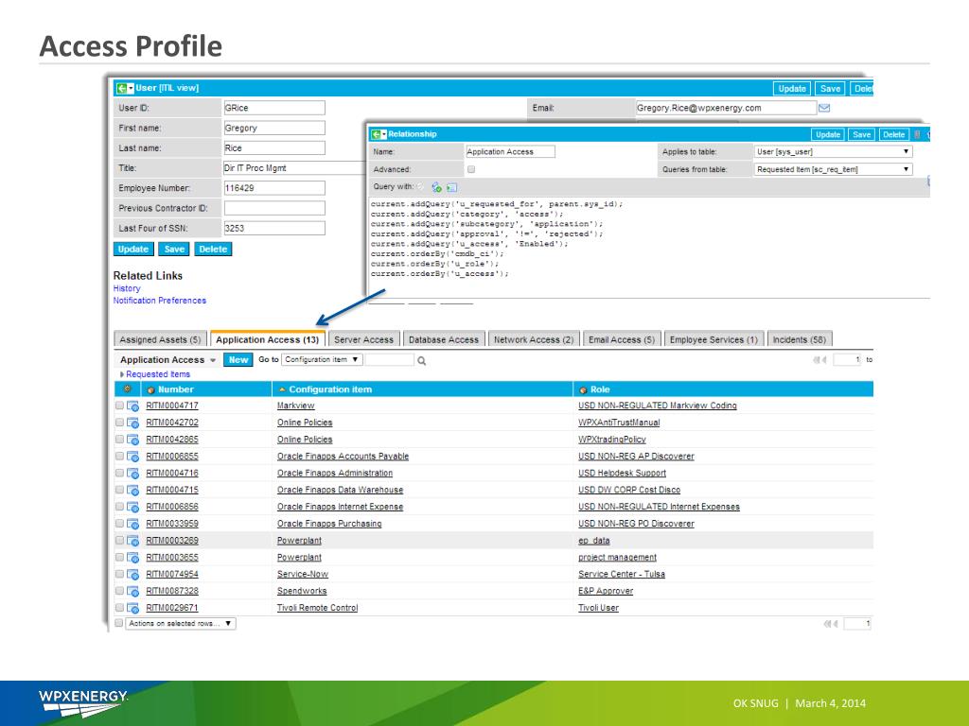Viewport: 969px width, 726px height.
Task: Click green back arrow in Relationship header
Action: tap(375, 134)
